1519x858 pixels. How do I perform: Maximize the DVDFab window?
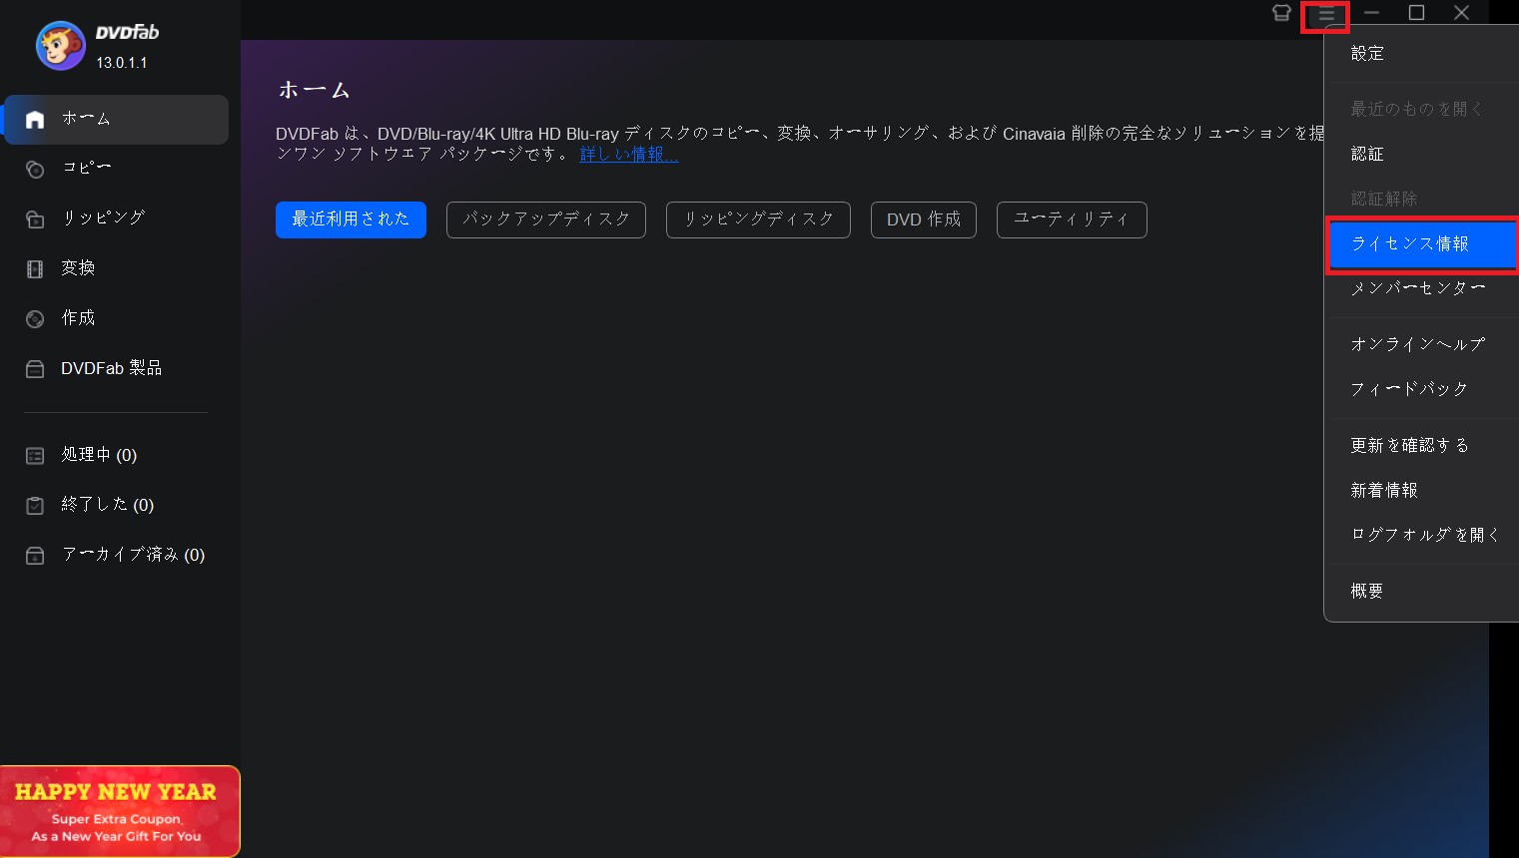(1416, 13)
